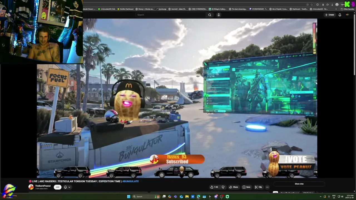356x200 pixels.
Task: Open clock and date flyout
Action: pos(350,196)
